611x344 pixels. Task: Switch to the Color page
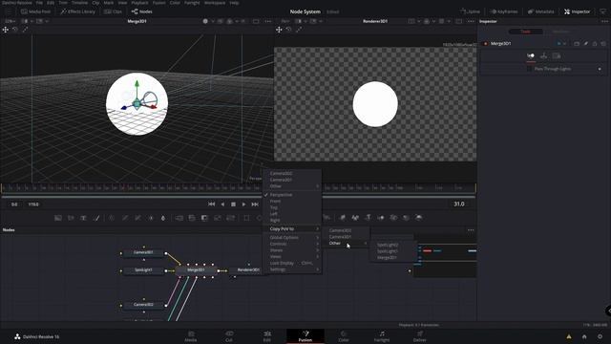click(344, 336)
